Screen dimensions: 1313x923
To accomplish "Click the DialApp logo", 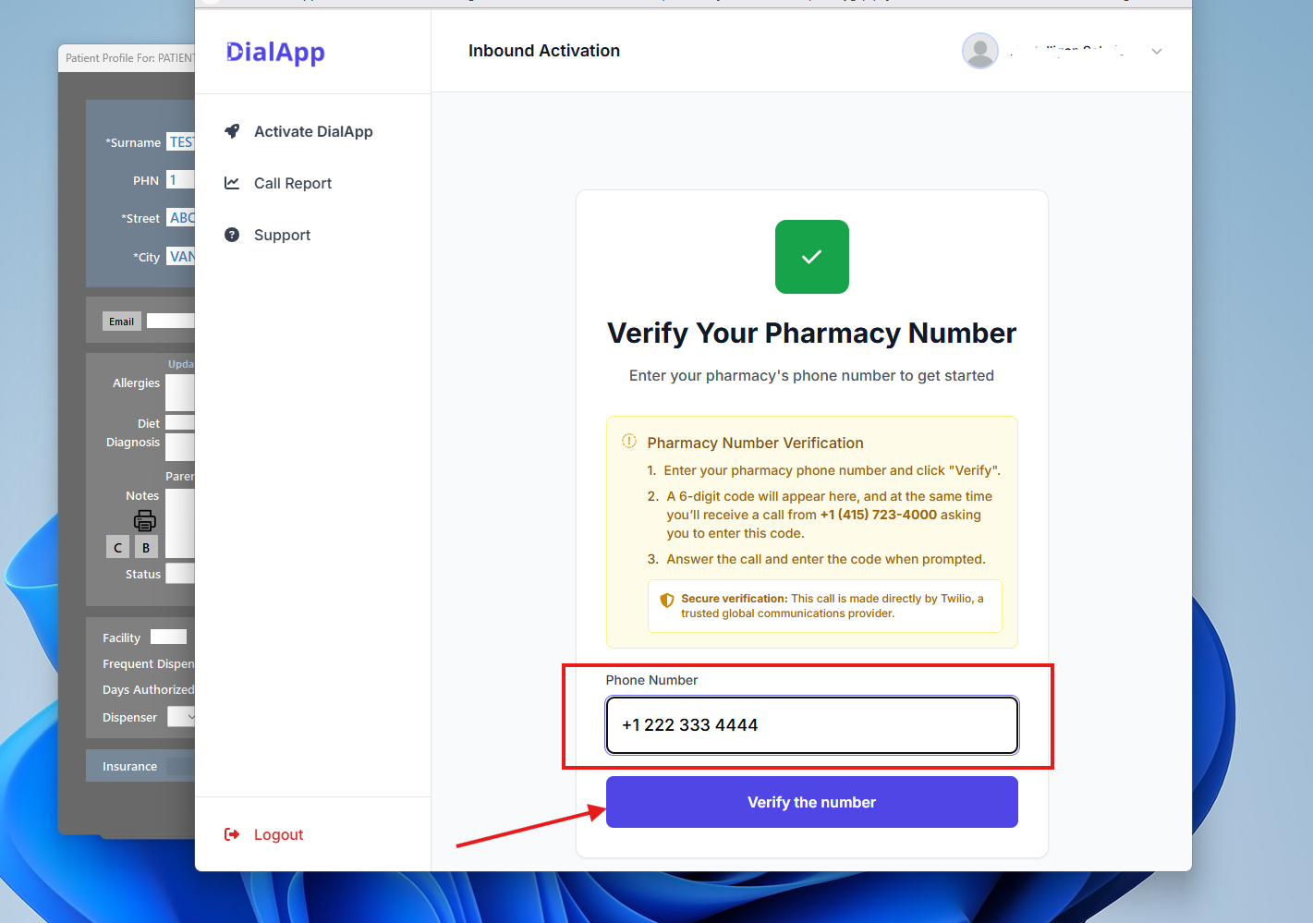I will click(275, 53).
